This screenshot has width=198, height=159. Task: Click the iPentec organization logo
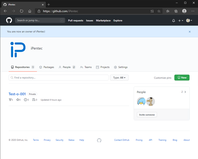[18, 49]
